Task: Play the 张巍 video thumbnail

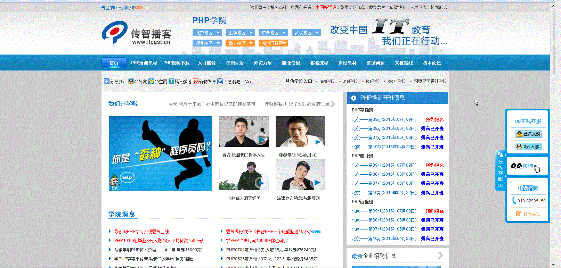Action: [300, 132]
